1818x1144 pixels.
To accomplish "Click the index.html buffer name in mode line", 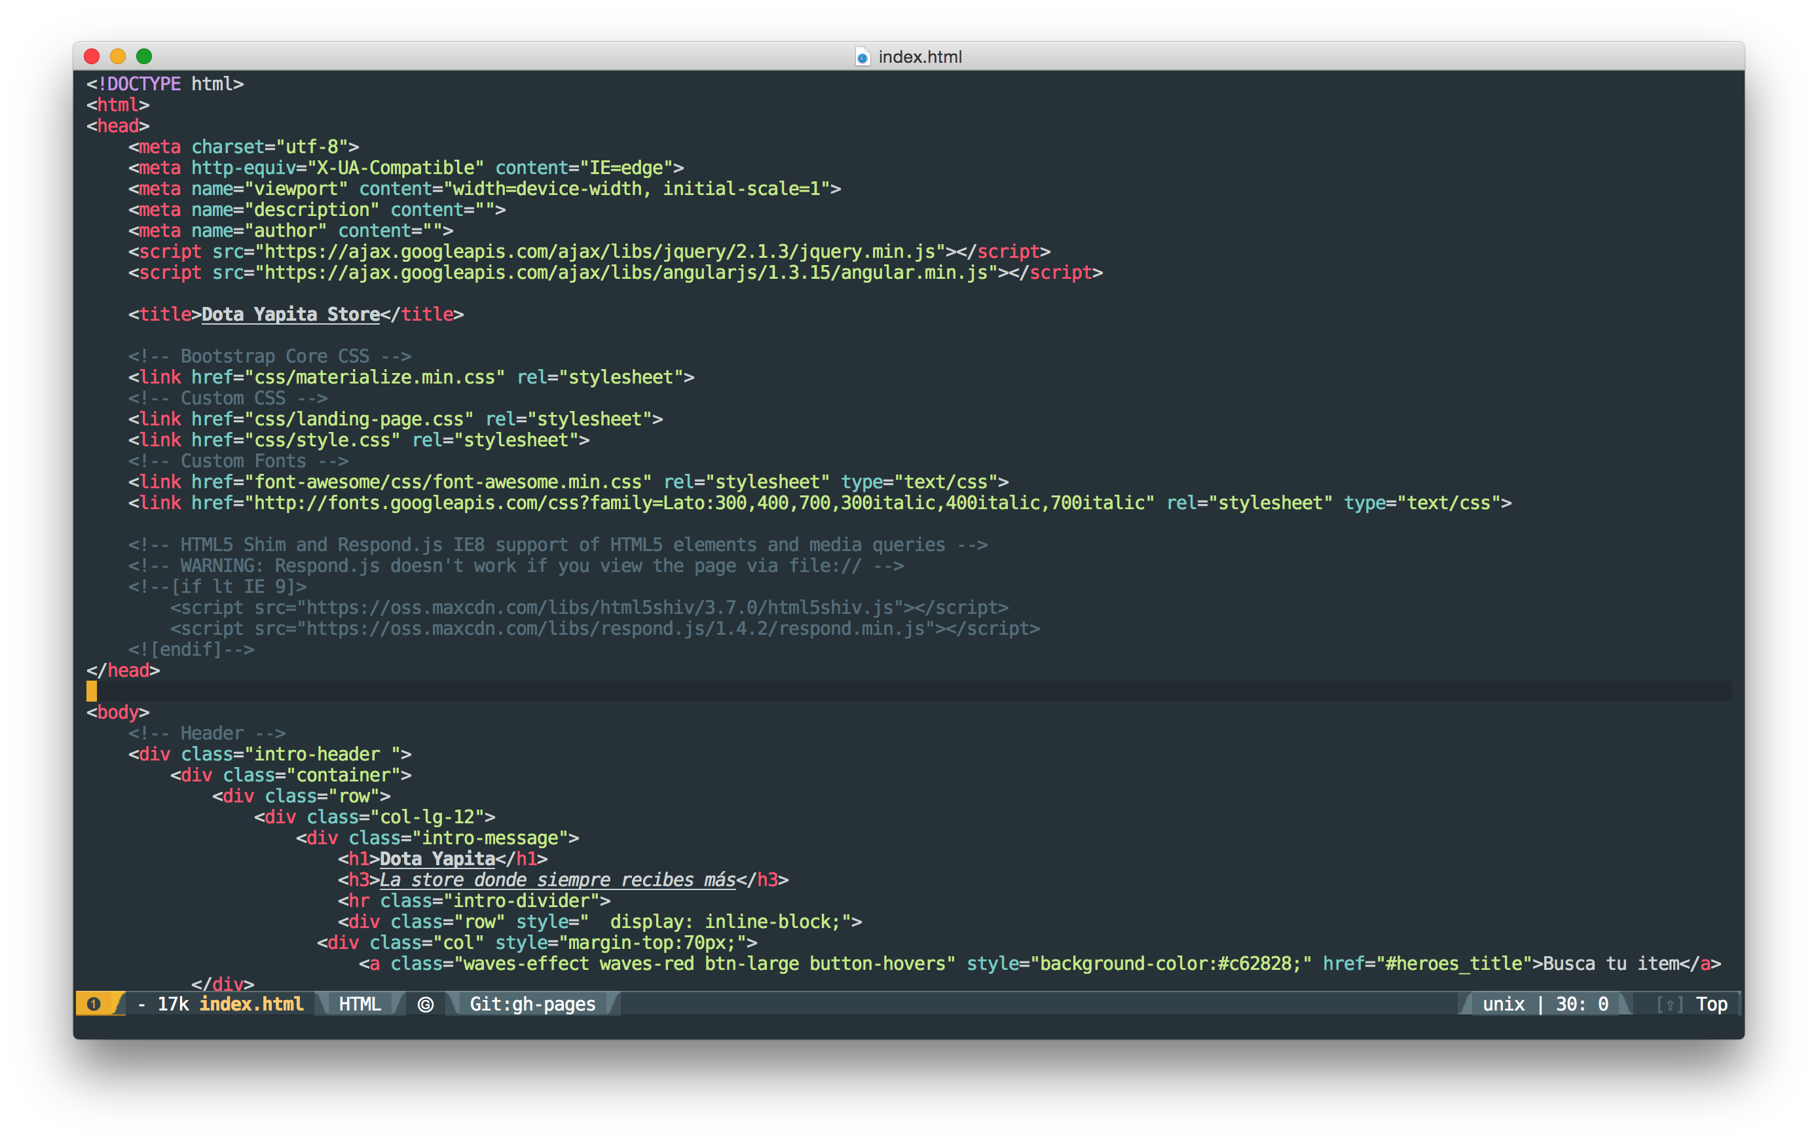I will (251, 1004).
